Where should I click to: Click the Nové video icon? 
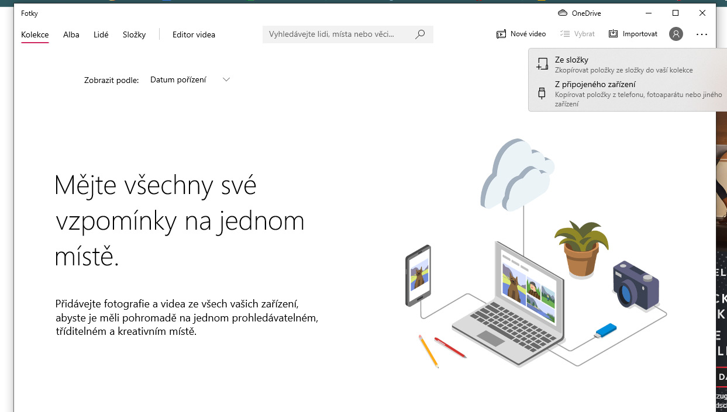[501, 34]
